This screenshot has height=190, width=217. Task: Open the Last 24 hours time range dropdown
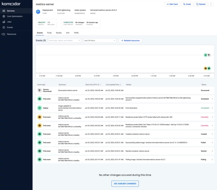click(x=100, y=40)
